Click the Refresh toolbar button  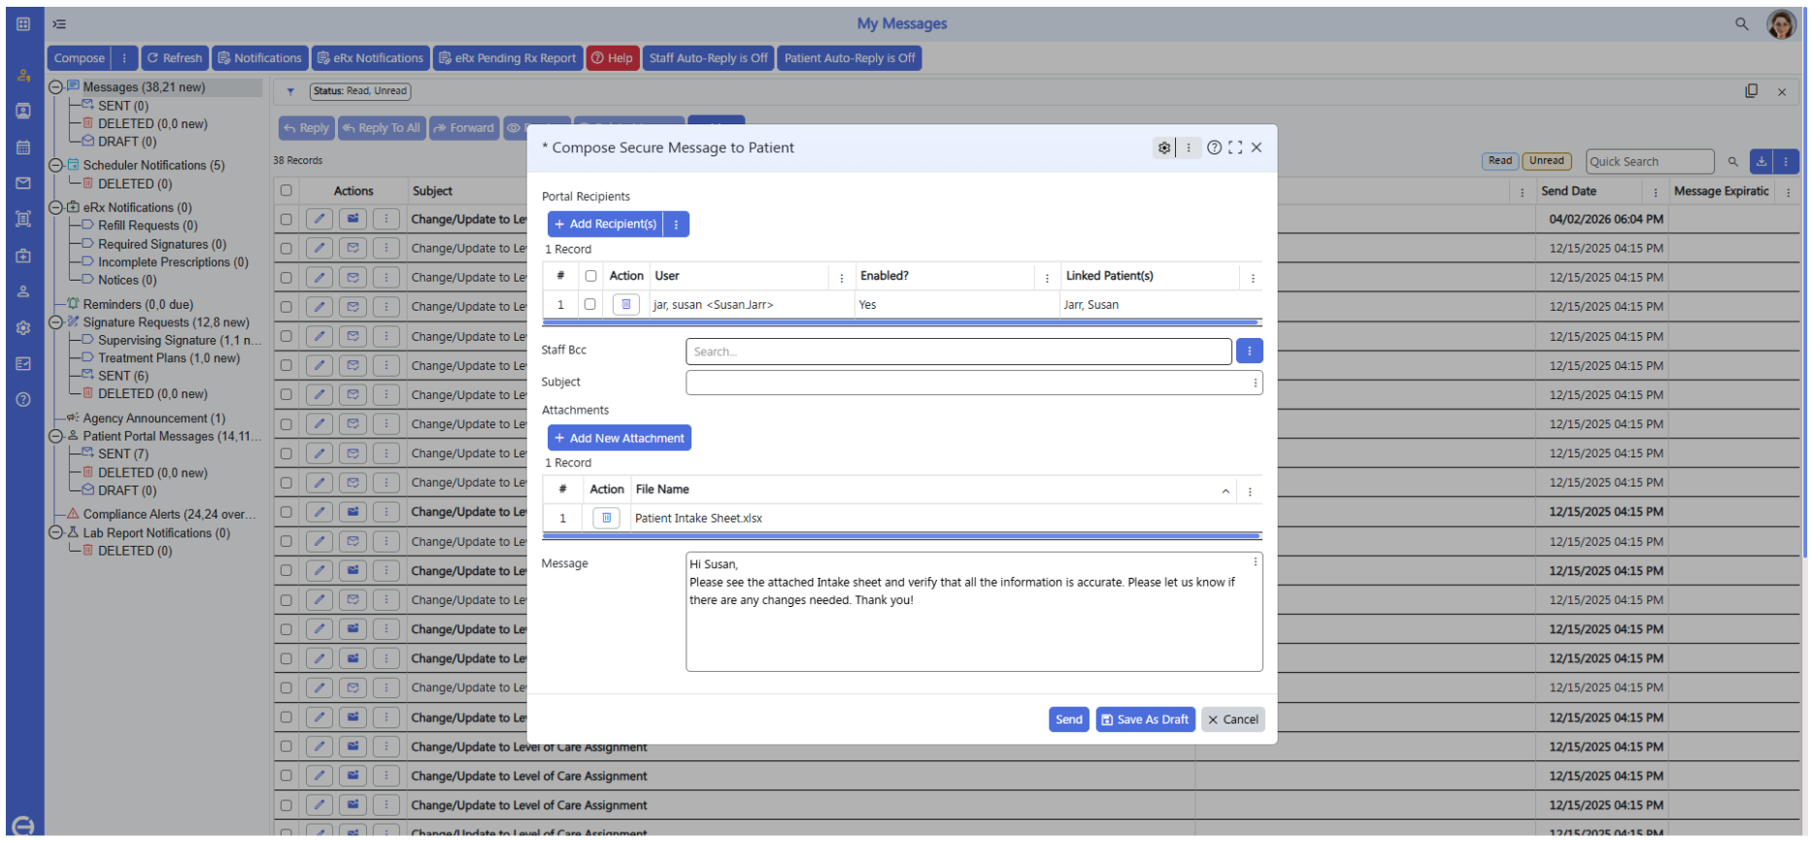(x=175, y=58)
